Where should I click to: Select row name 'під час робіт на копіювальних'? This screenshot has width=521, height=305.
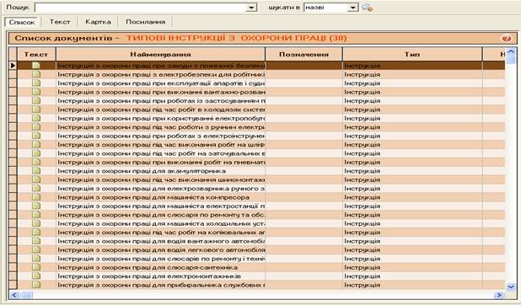point(161,233)
